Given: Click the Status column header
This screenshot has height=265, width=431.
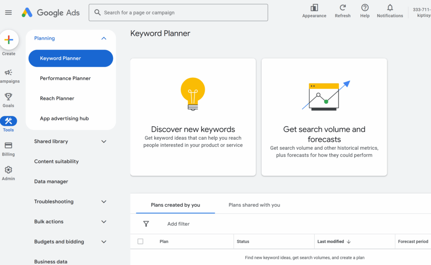Looking at the screenshot, I should click(x=243, y=242).
